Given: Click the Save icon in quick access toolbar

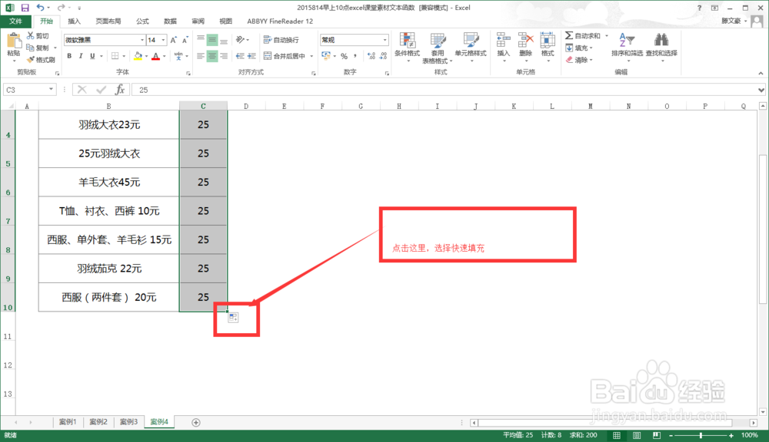Looking at the screenshot, I should point(25,8).
